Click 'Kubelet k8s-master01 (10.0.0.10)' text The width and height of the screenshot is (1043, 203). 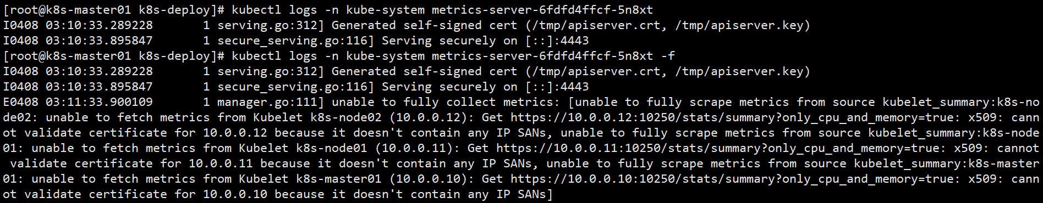point(353,179)
